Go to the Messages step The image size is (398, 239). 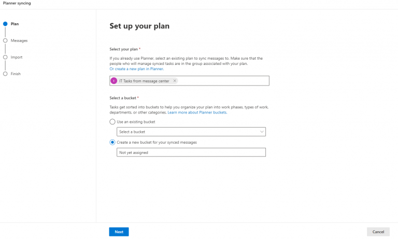(x=19, y=40)
